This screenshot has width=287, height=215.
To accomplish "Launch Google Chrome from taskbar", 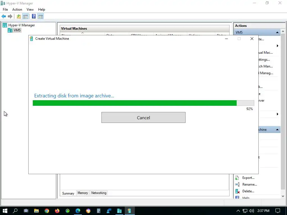I will pyautogui.click(x=47, y=211).
